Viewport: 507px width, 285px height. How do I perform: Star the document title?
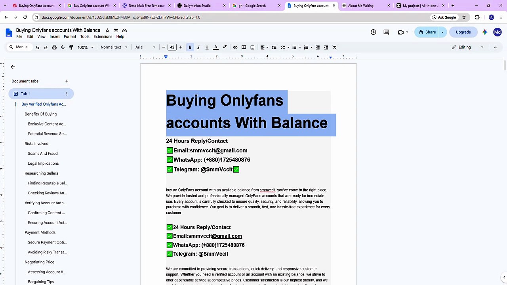pyautogui.click(x=107, y=30)
